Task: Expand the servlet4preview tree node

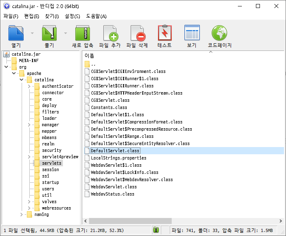Action: (29, 157)
